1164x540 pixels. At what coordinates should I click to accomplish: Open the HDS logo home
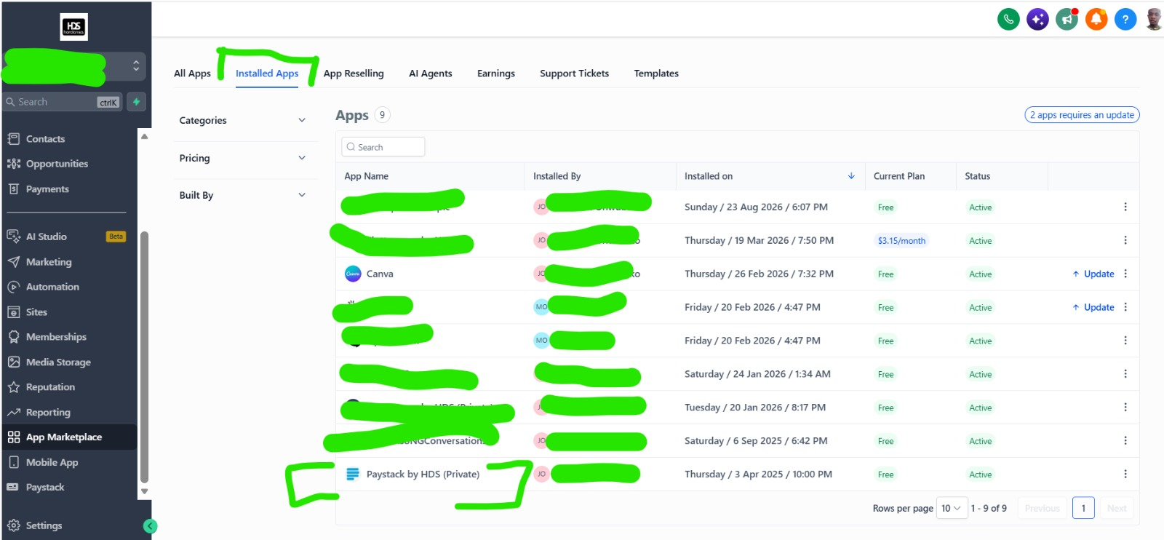pos(73,27)
